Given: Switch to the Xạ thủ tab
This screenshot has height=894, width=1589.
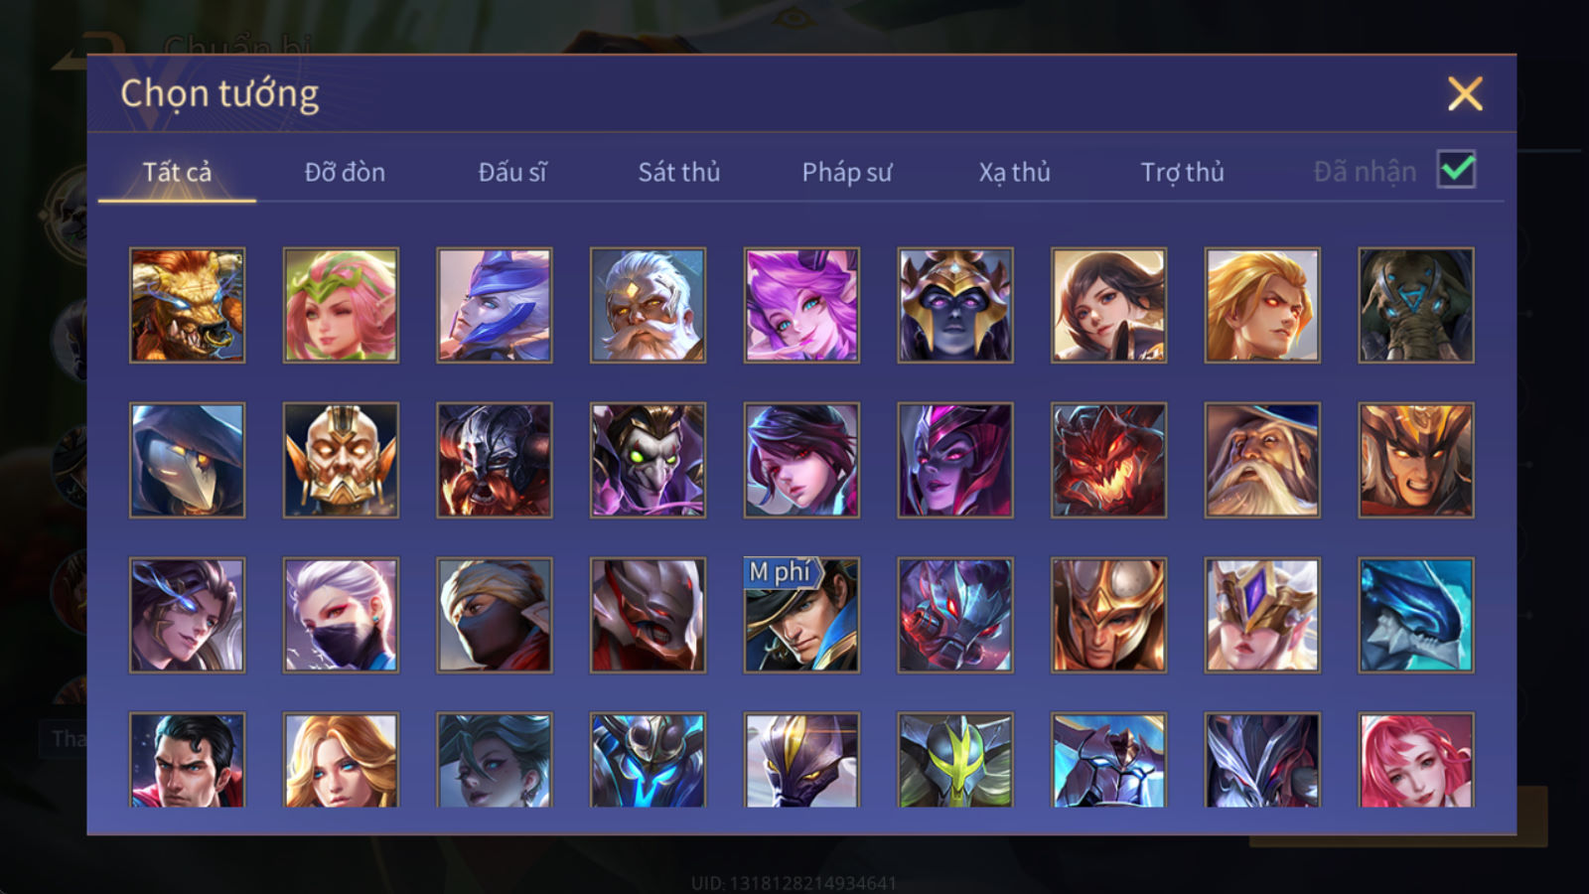Looking at the screenshot, I should click(x=1014, y=172).
